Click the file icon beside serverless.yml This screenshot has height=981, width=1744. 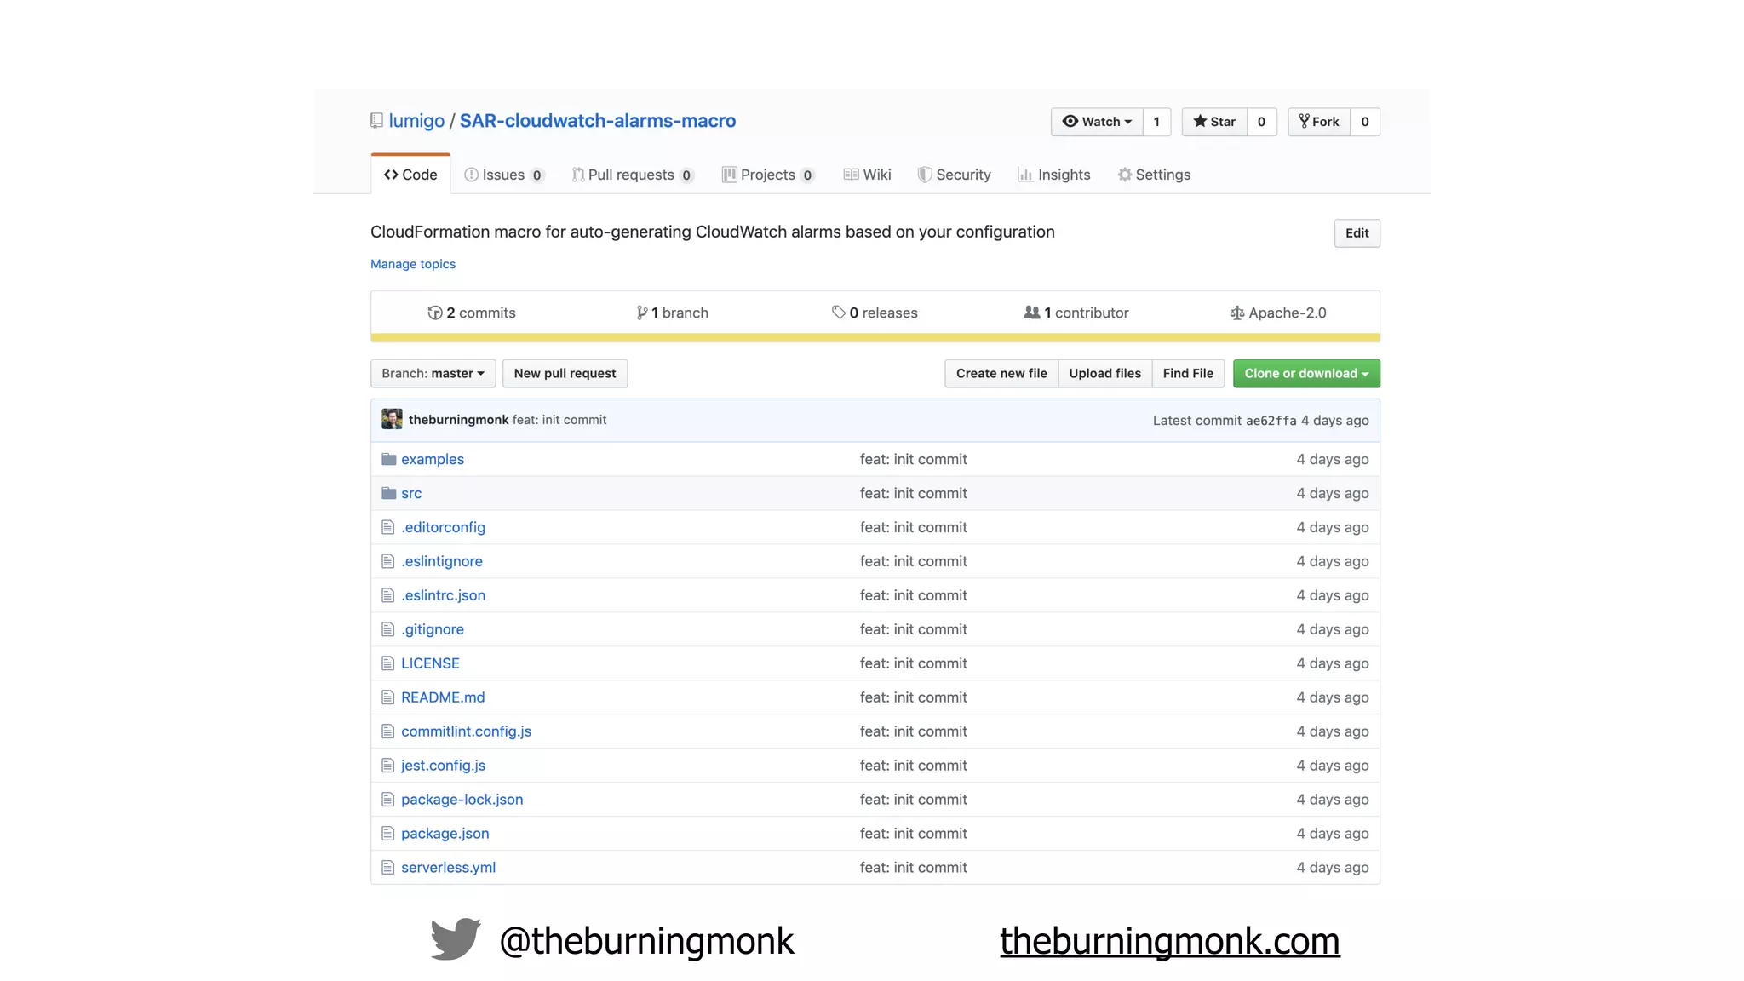[x=388, y=868]
